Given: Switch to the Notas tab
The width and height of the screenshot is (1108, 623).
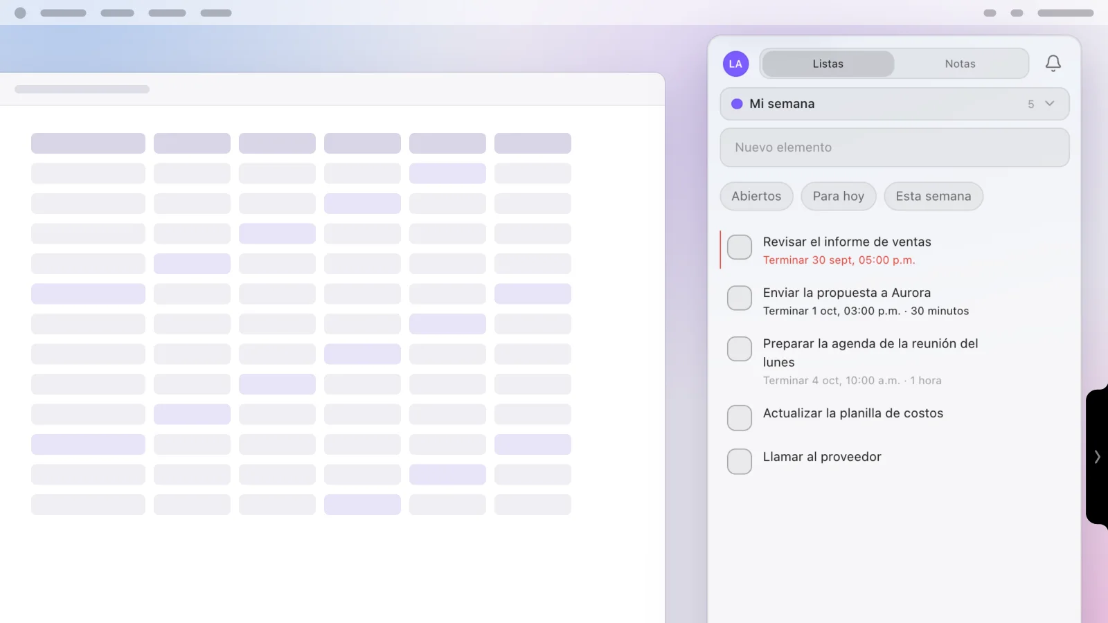Looking at the screenshot, I should (x=960, y=64).
